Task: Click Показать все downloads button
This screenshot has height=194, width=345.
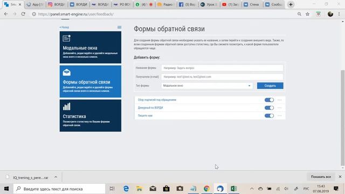Action: click(321, 177)
